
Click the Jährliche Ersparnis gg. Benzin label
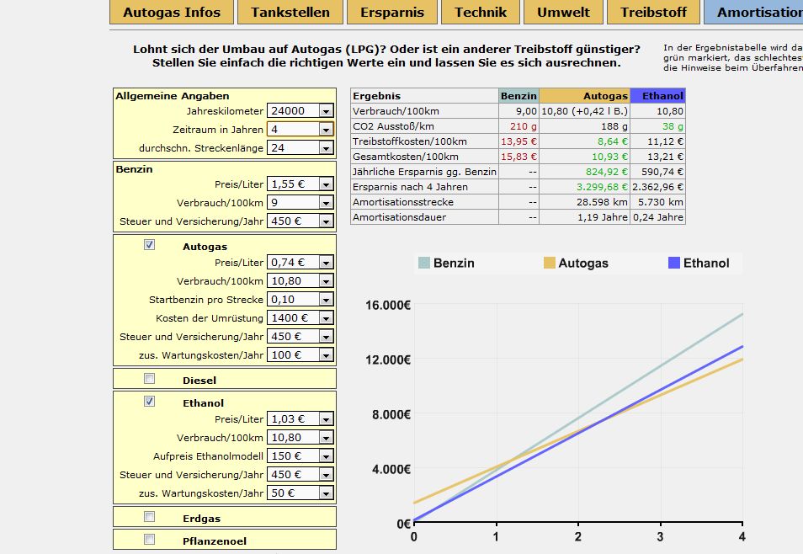coord(424,172)
